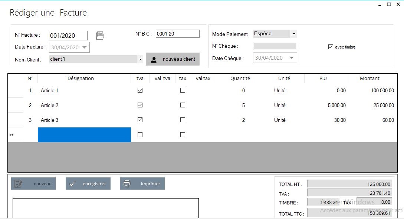Toggle the avec timbre checkbox

click(x=331, y=47)
